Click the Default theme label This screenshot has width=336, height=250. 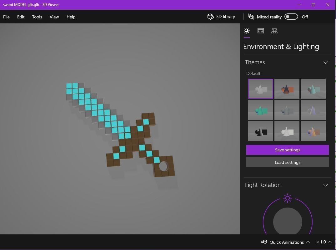pos(253,73)
